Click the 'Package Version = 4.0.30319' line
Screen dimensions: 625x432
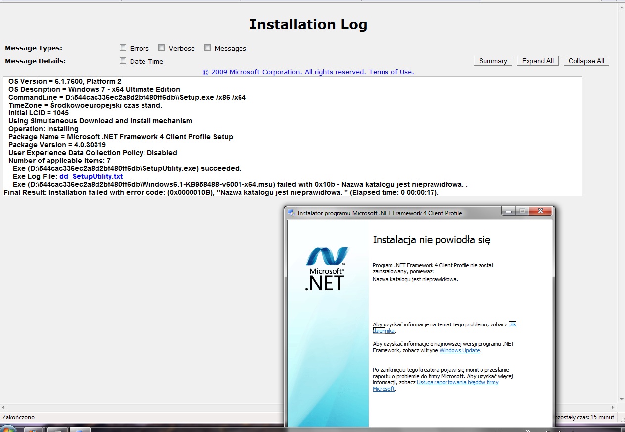point(57,145)
